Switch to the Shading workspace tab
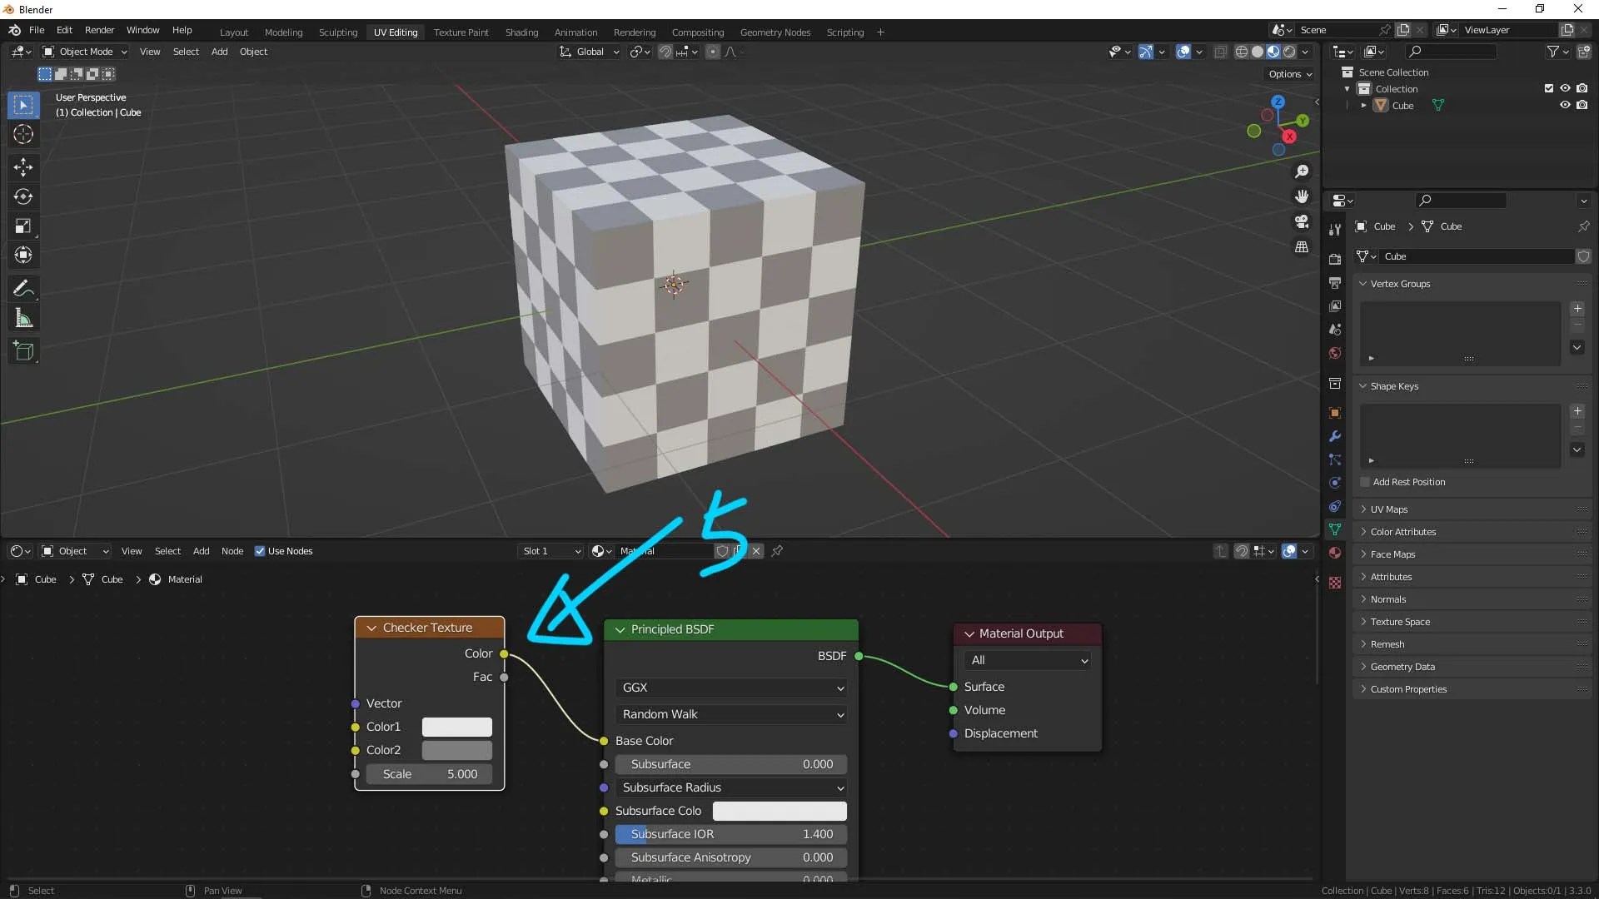Image resolution: width=1599 pixels, height=899 pixels. (x=521, y=32)
